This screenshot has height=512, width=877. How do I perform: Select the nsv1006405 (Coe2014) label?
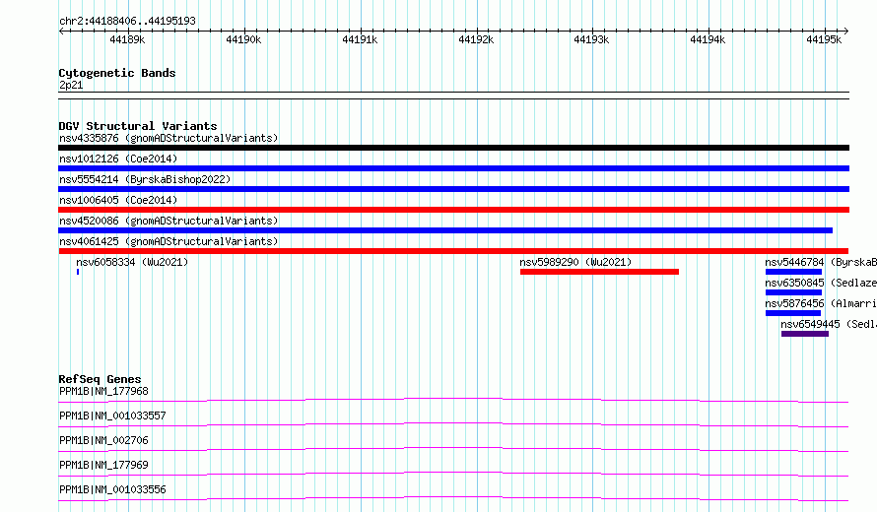[118, 200]
